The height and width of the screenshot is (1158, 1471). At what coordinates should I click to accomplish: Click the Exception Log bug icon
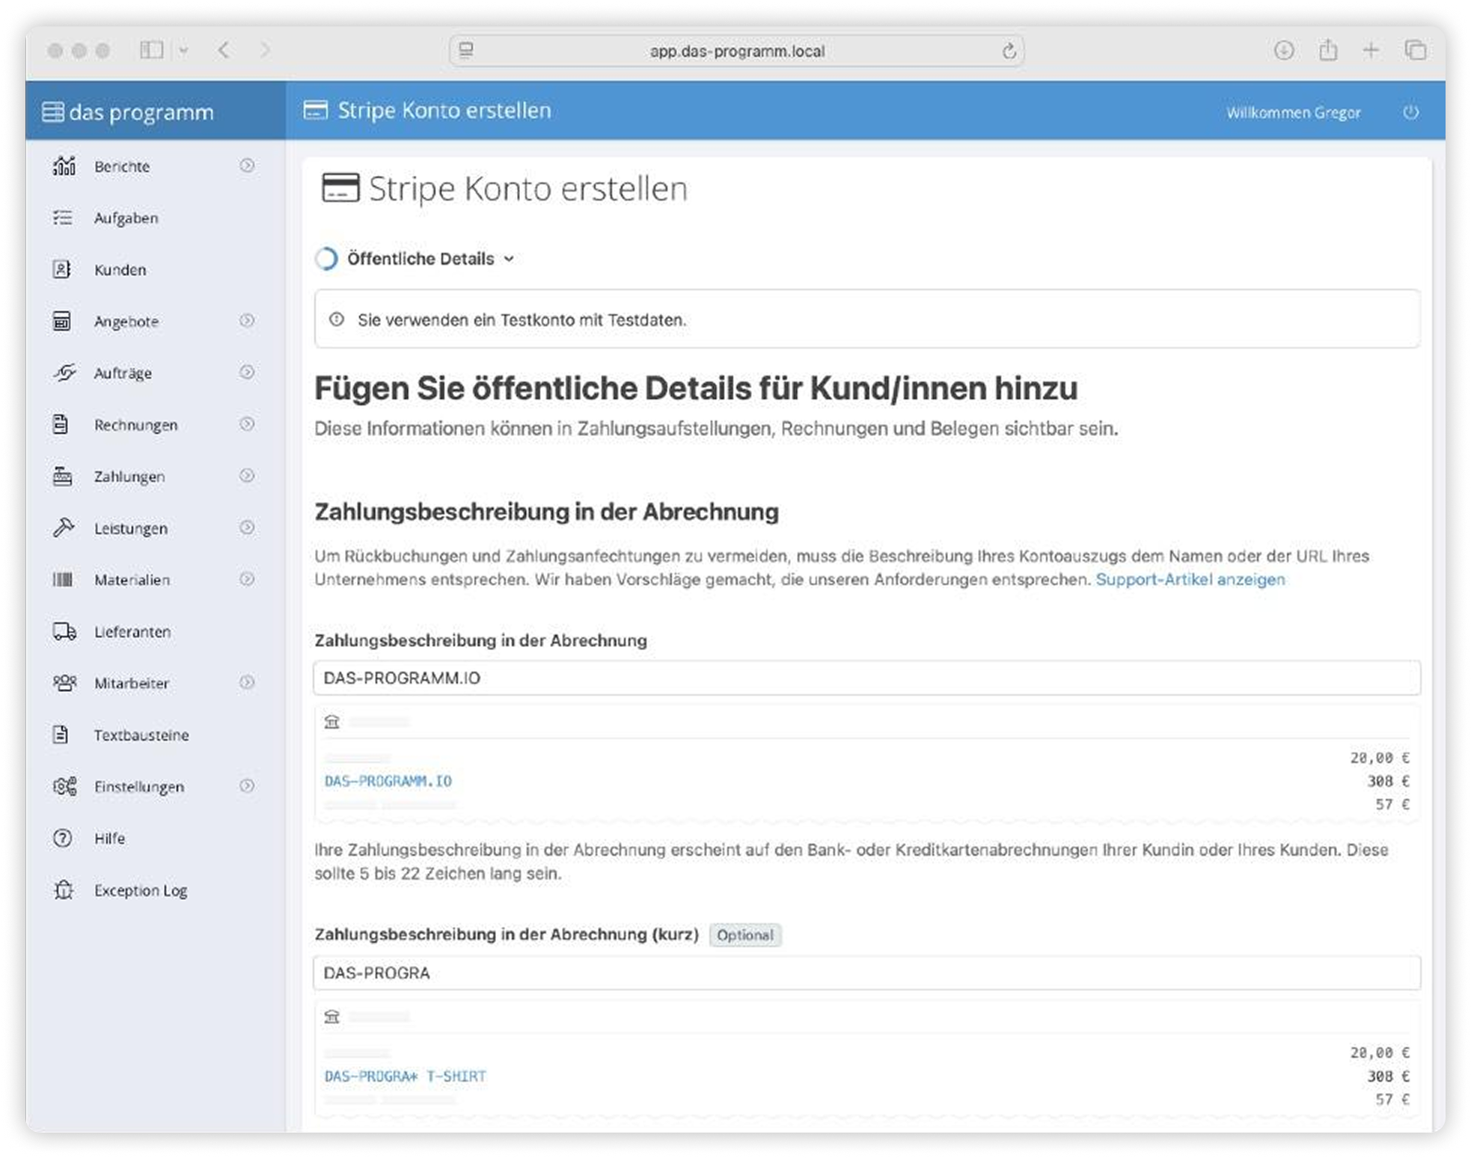64,890
